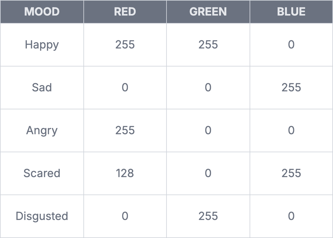Click the GREEN column header
333x238 pixels.
click(208, 12)
